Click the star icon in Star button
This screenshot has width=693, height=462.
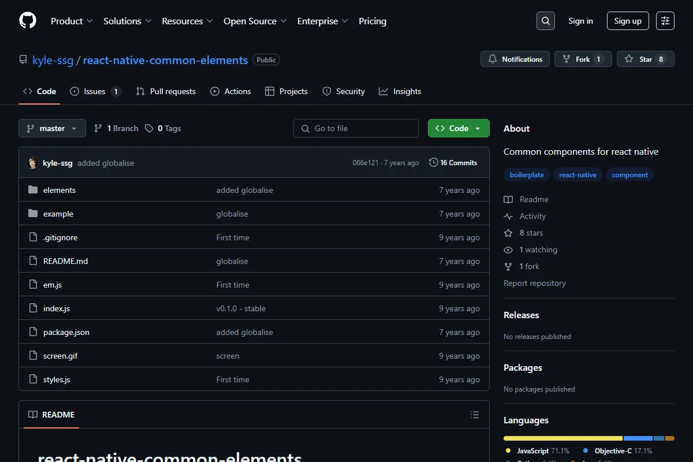[629, 59]
